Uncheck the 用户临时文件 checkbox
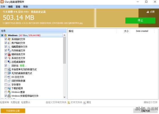 (6, 43)
